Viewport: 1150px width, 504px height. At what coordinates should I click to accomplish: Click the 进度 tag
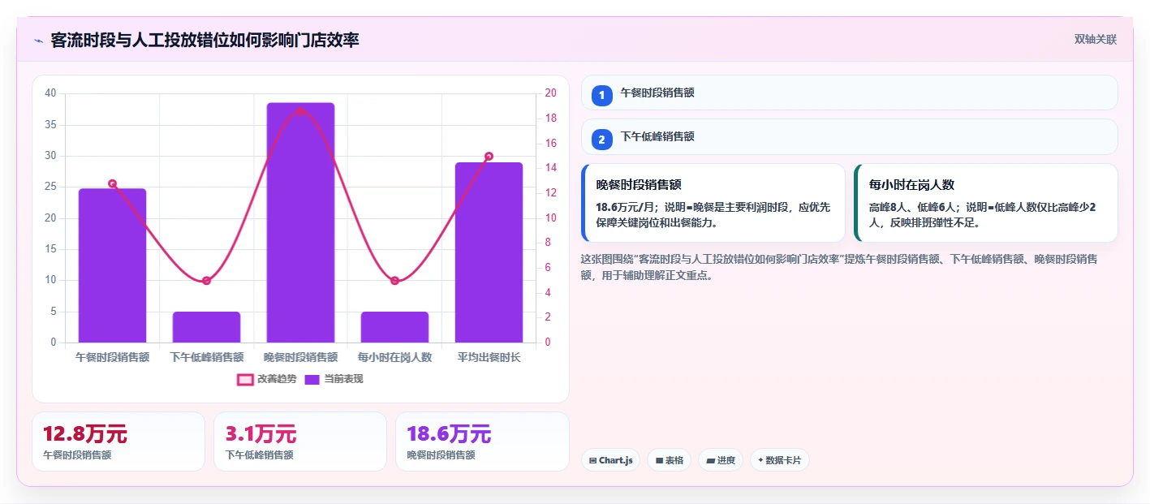pos(721,460)
